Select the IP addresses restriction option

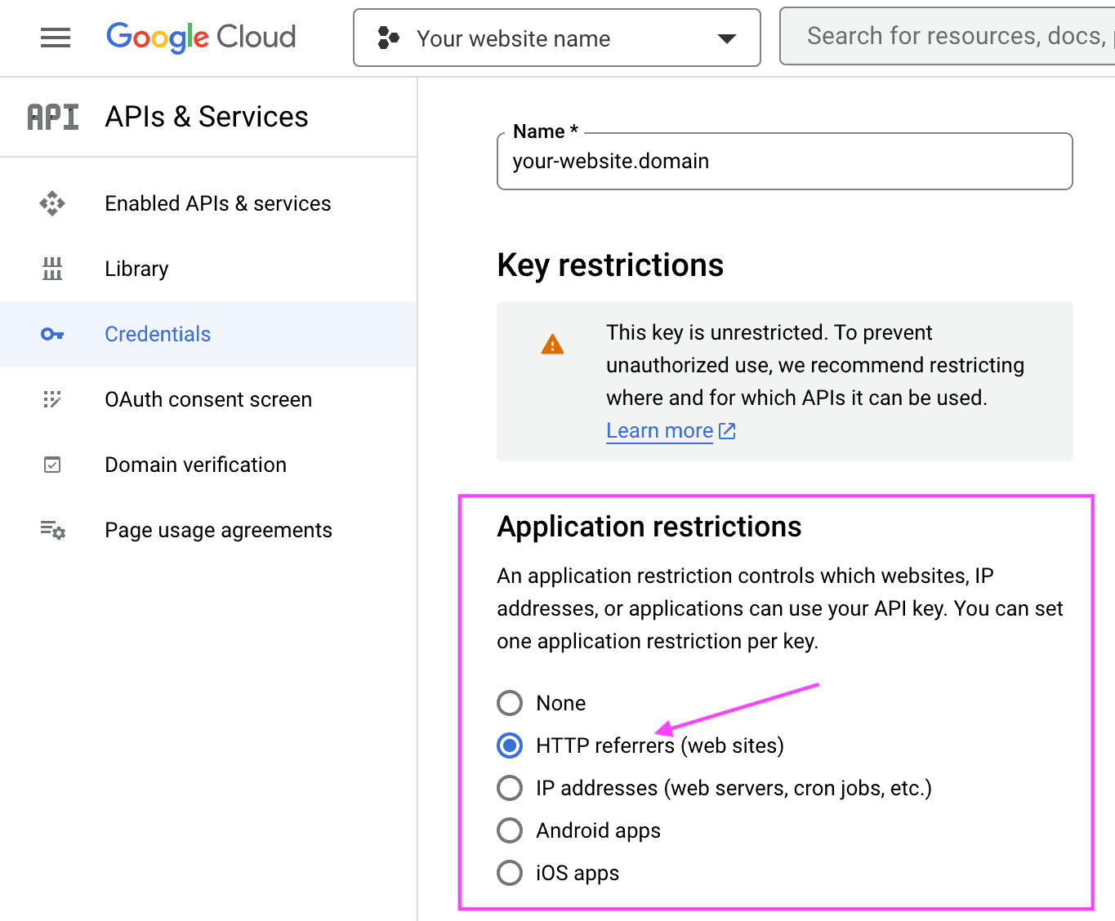click(509, 788)
